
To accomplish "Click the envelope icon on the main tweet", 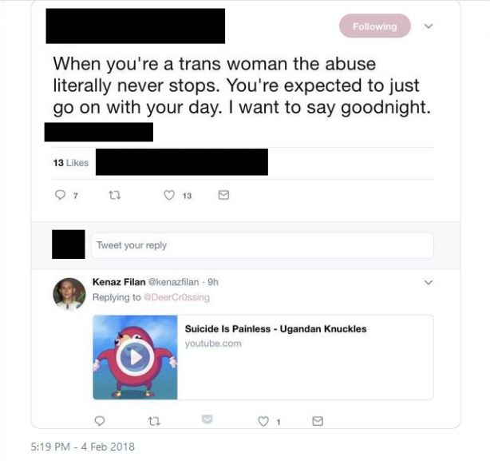I will 223,195.
